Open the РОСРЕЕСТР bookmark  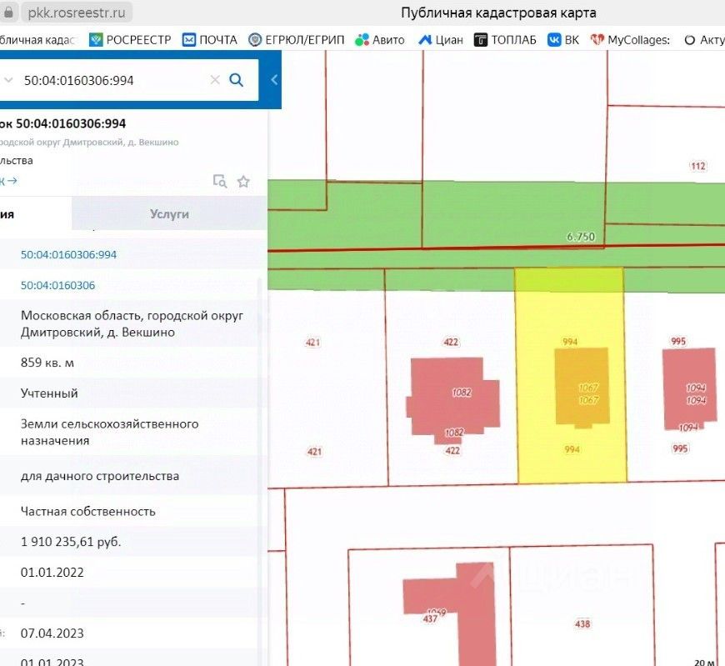pyautogui.click(x=130, y=39)
